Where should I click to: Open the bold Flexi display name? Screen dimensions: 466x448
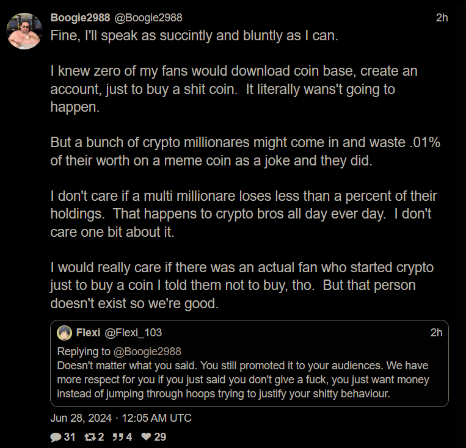(89, 333)
